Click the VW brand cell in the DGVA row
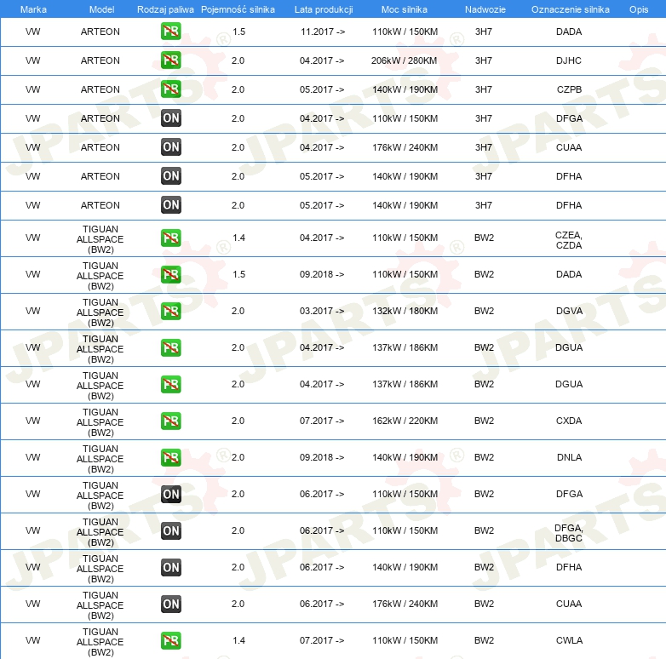Image resolution: width=666 pixels, height=659 pixels. pyautogui.click(x=32, y=311)
